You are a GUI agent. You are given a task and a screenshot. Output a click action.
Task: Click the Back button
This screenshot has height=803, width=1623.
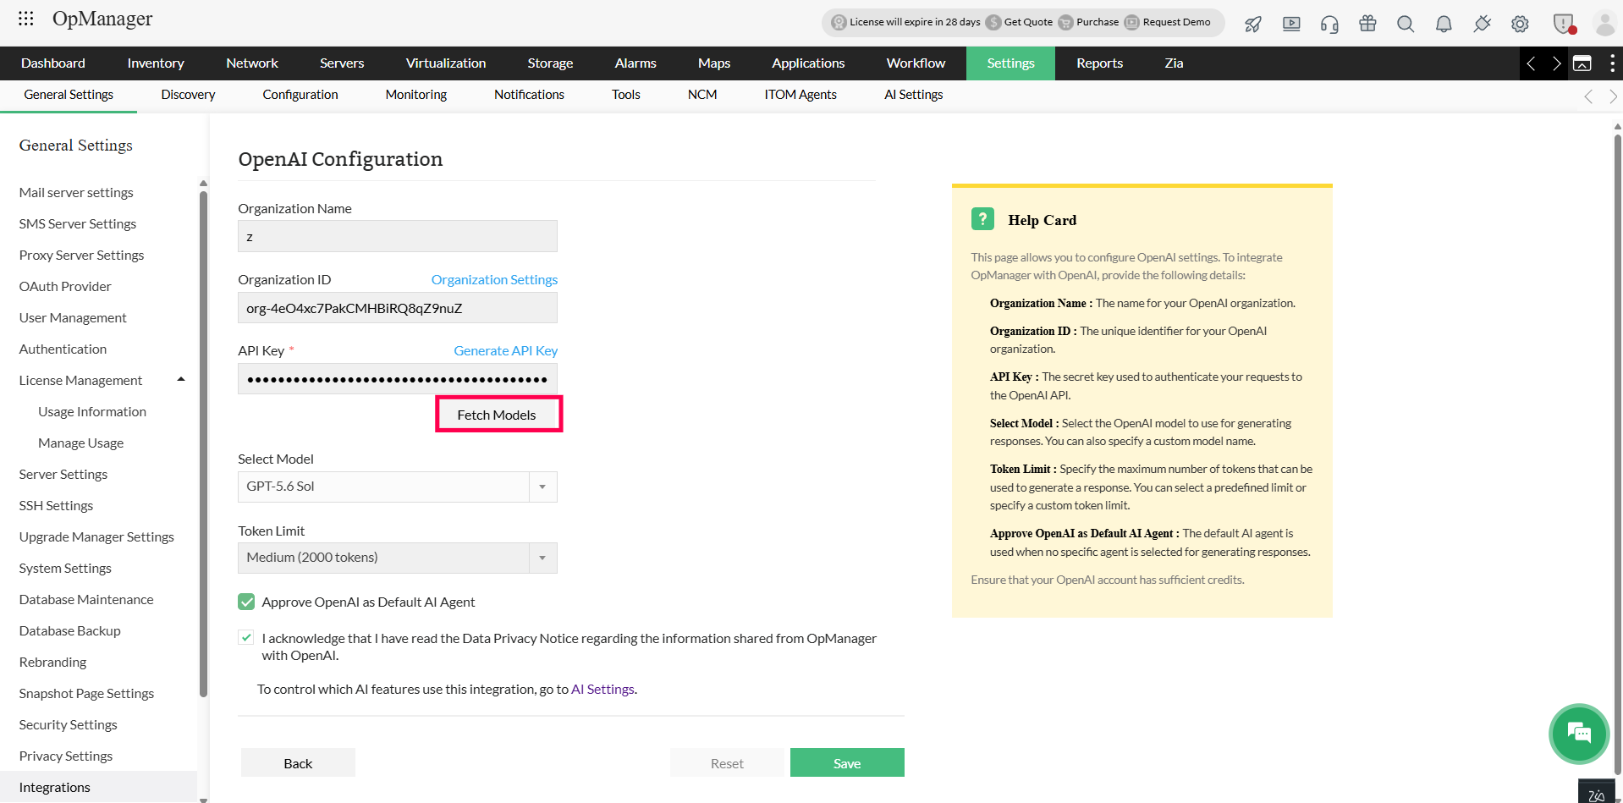(298, 762)
